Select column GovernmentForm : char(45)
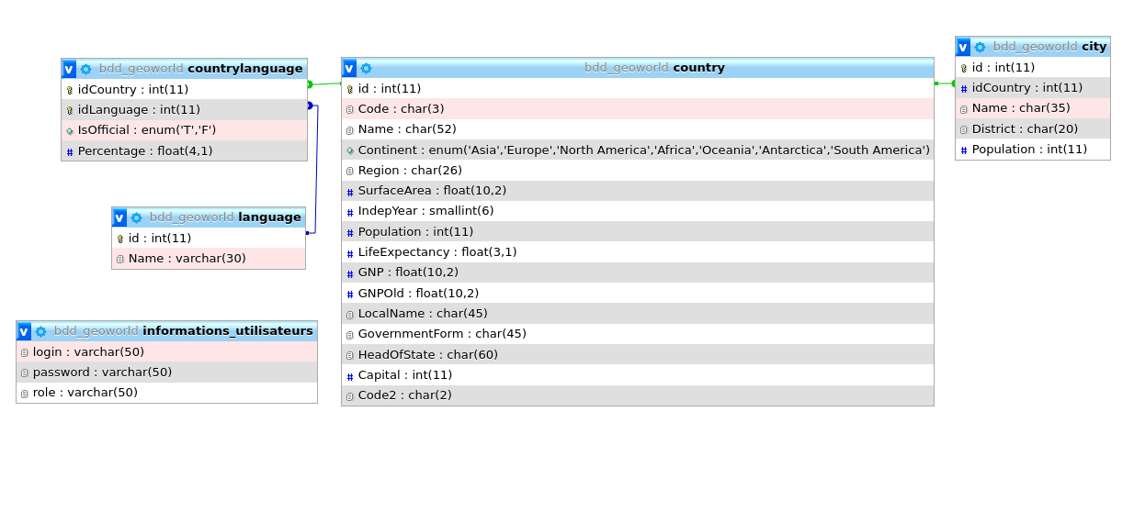Screen dimensions: 1134x512 pos(638,334)
